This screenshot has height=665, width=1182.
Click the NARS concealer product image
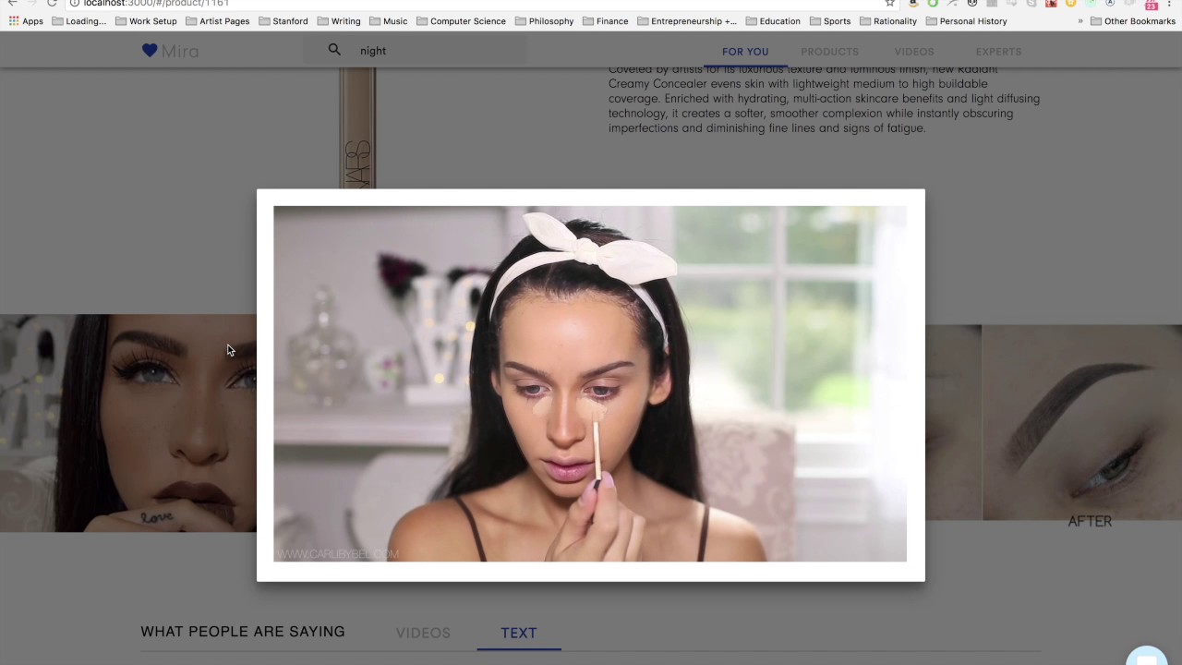(357, 127)
